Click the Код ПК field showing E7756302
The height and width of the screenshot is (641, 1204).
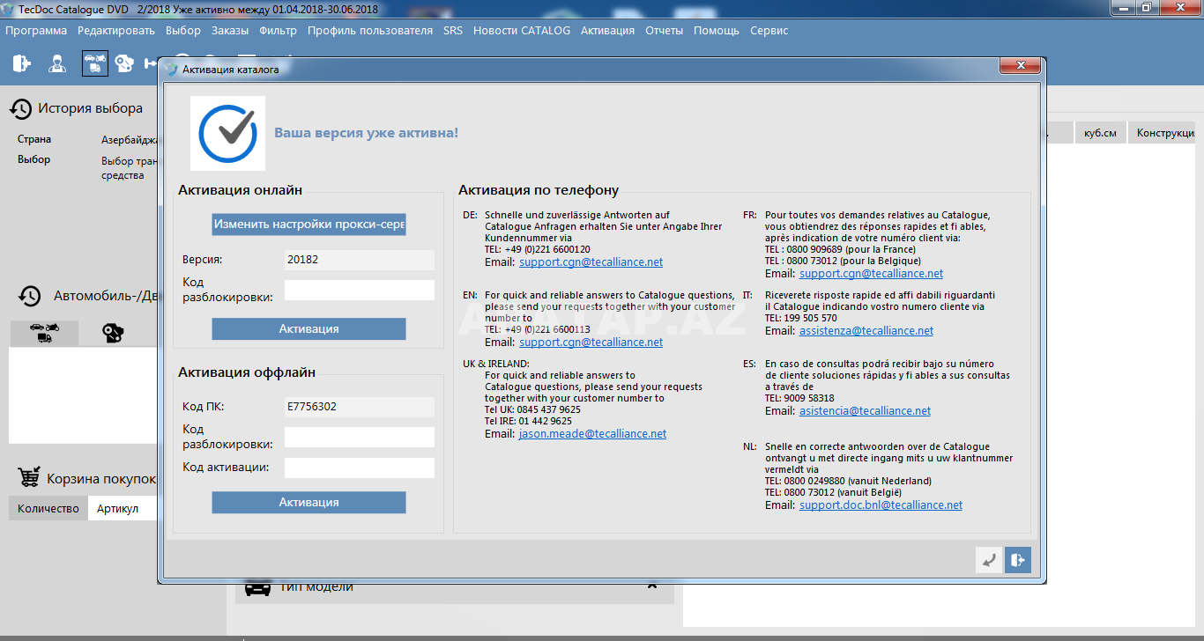(360, 407)
